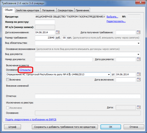
Task: Open calendar for Исключение из реестра date
Action: click(139, 107)
